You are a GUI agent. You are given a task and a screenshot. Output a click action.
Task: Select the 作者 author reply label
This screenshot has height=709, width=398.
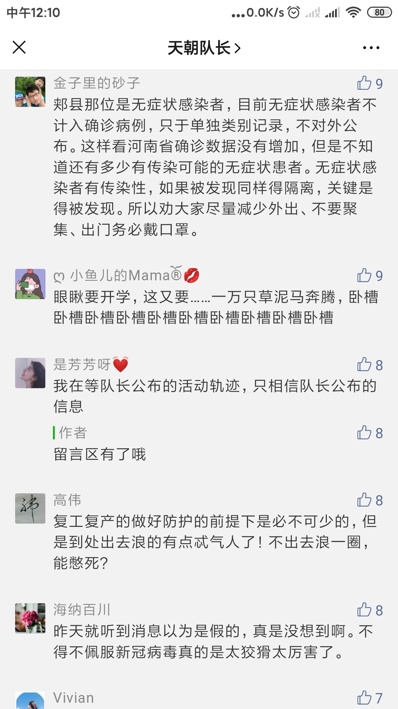(73, 433)
